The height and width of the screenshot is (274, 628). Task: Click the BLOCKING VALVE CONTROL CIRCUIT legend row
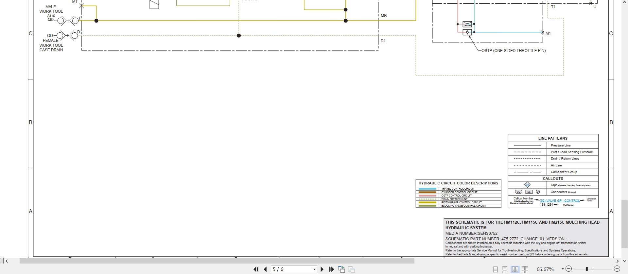(458, 206)
